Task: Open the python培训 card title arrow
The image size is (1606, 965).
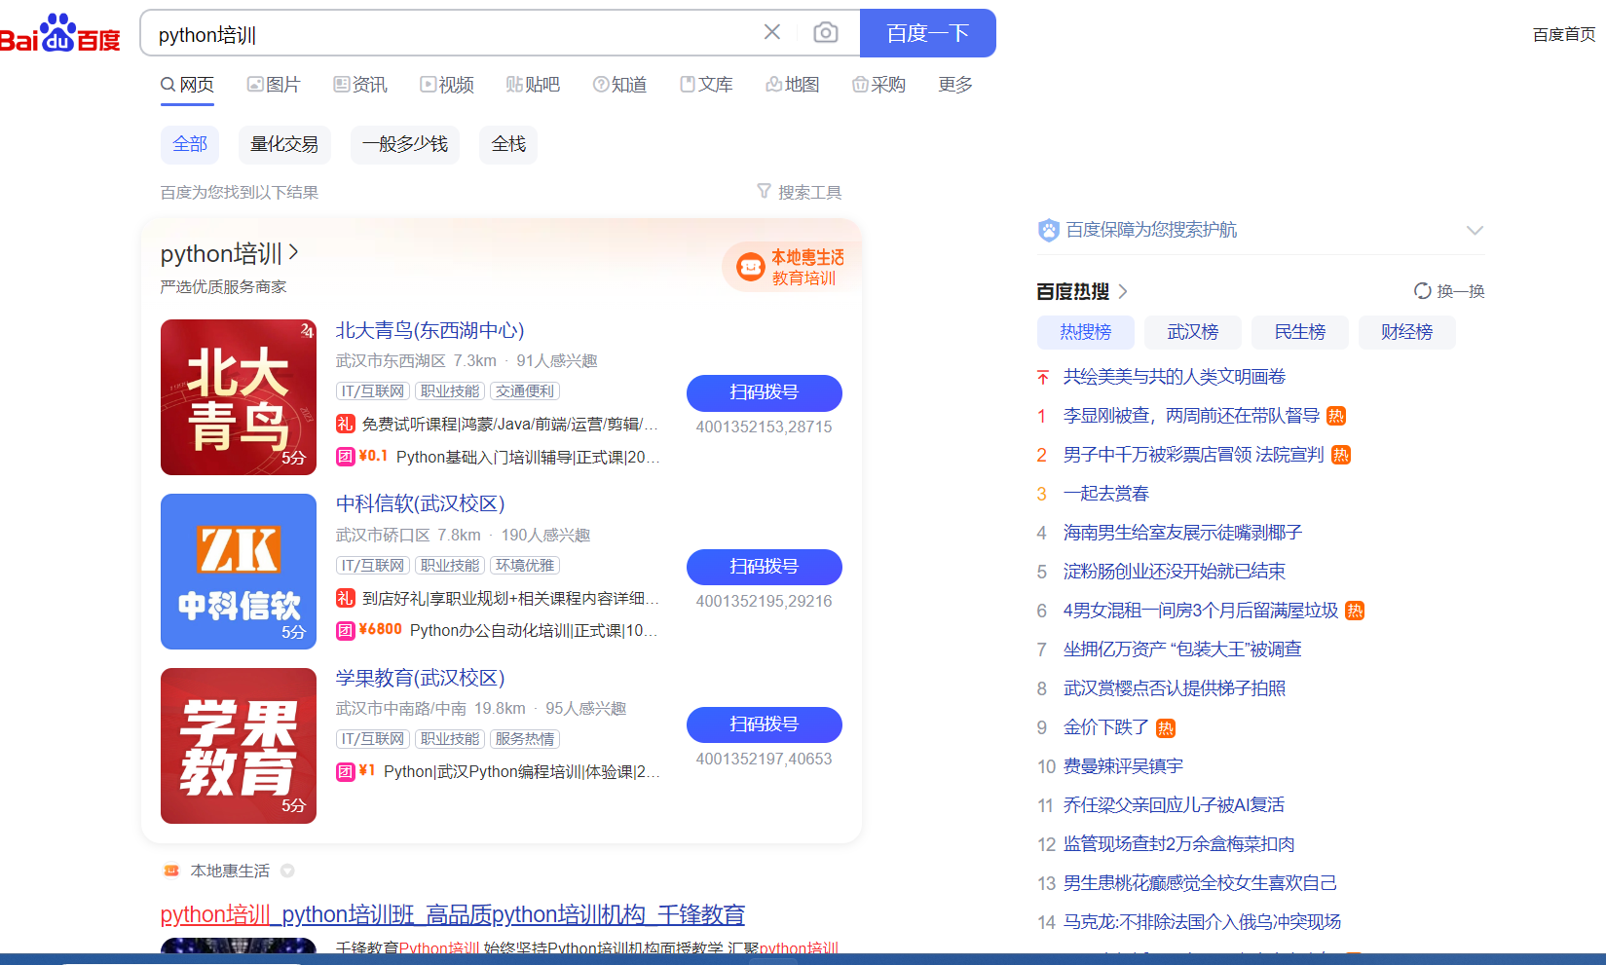Action: coord(293,253)
